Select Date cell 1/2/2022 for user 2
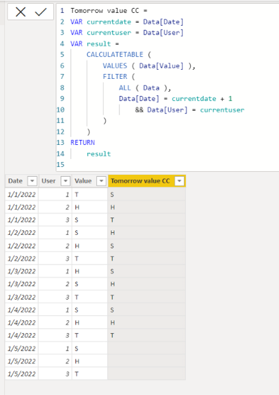Viewport: 279px width, 395px height. 22,246
